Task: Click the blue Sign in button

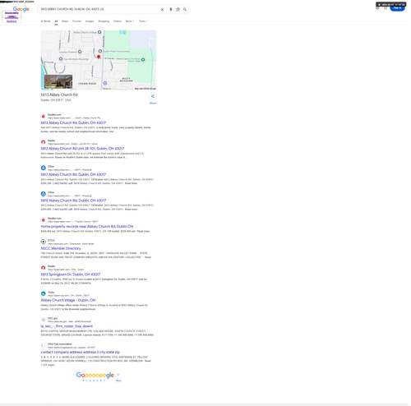Action: (x=397, y=8)
